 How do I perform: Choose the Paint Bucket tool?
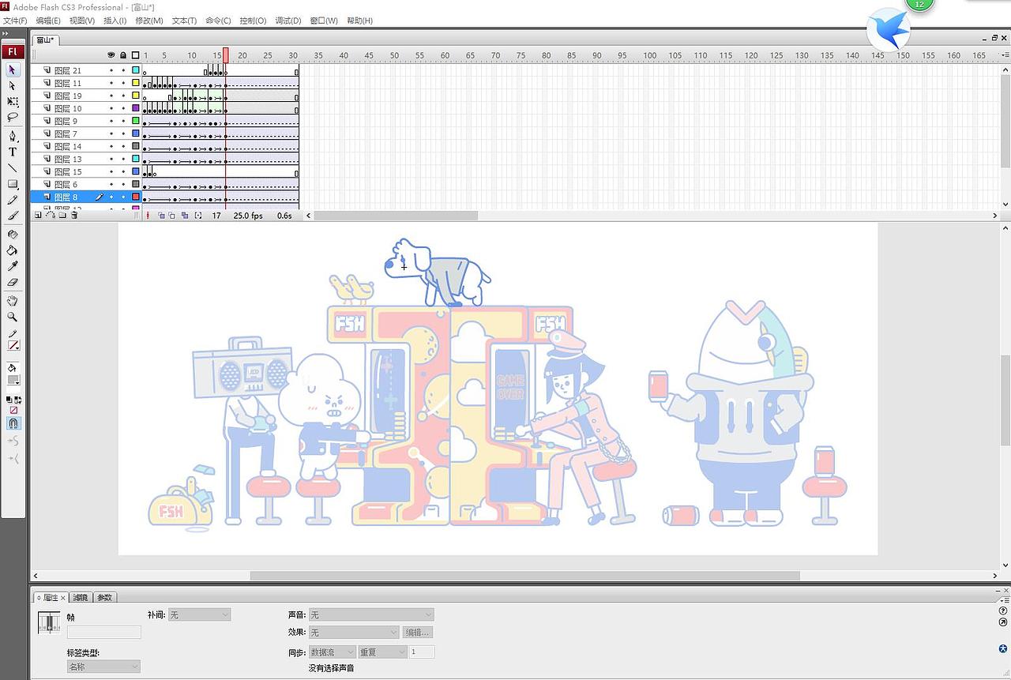[x=13, y=250]
